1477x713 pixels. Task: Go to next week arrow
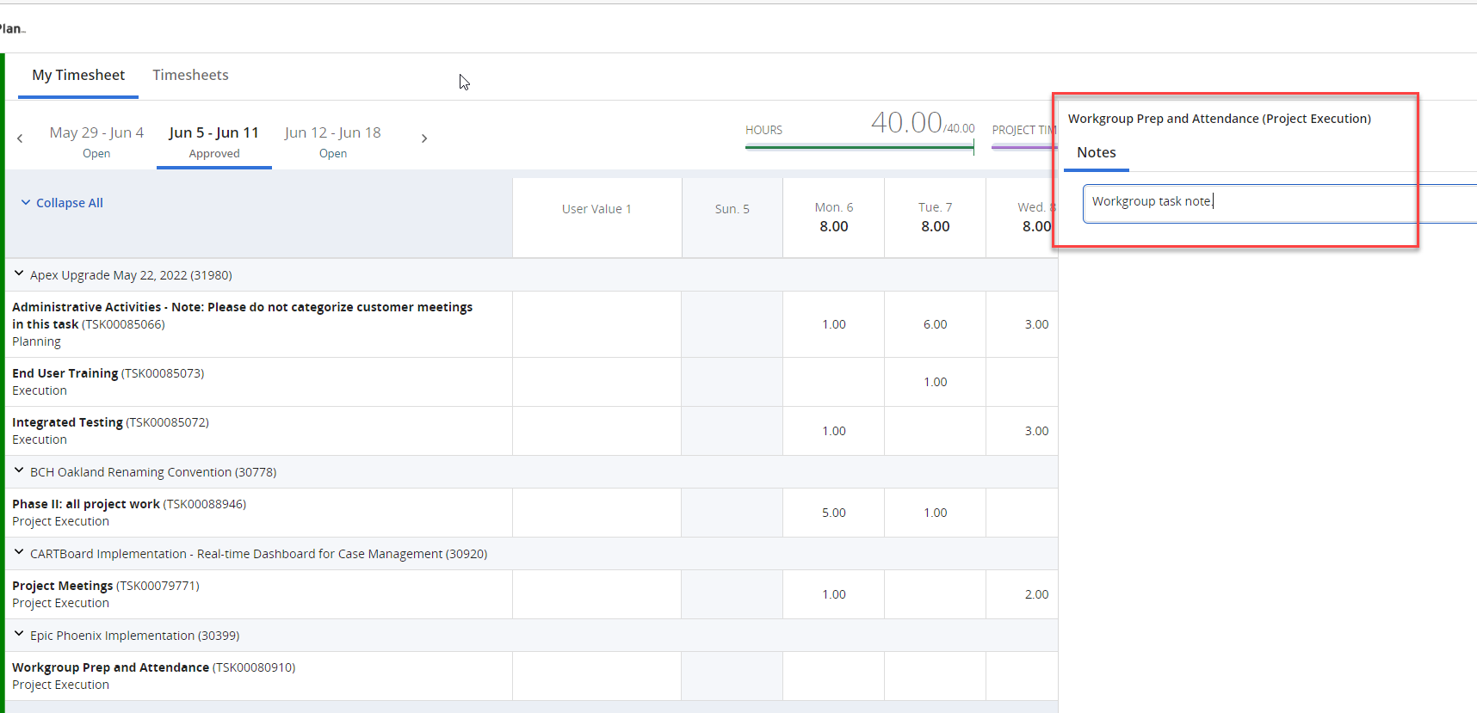(x=424, y=138)
